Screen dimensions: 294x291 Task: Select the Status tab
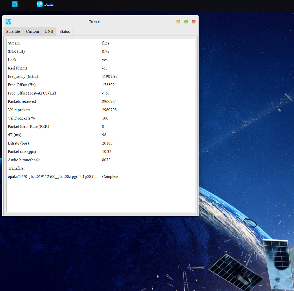pos(65,31)
